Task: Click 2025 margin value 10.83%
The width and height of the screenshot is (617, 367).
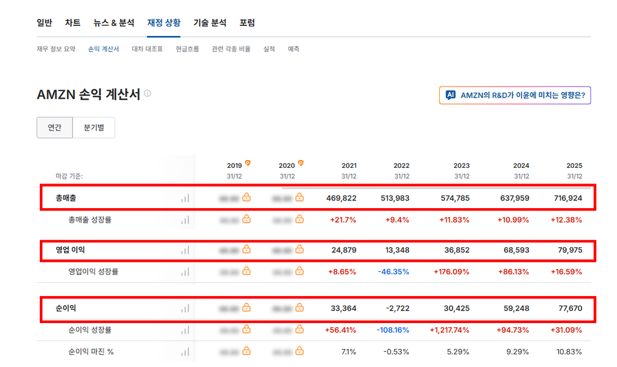Action: (x=569, y=352)
